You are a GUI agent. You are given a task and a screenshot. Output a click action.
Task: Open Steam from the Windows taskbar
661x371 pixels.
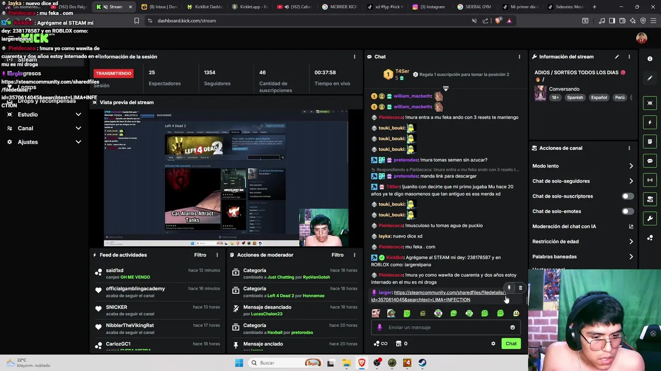pos(422,363)
